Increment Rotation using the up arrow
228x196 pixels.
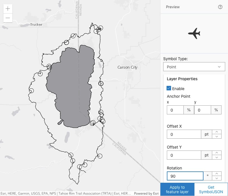(x=217, y=174)
